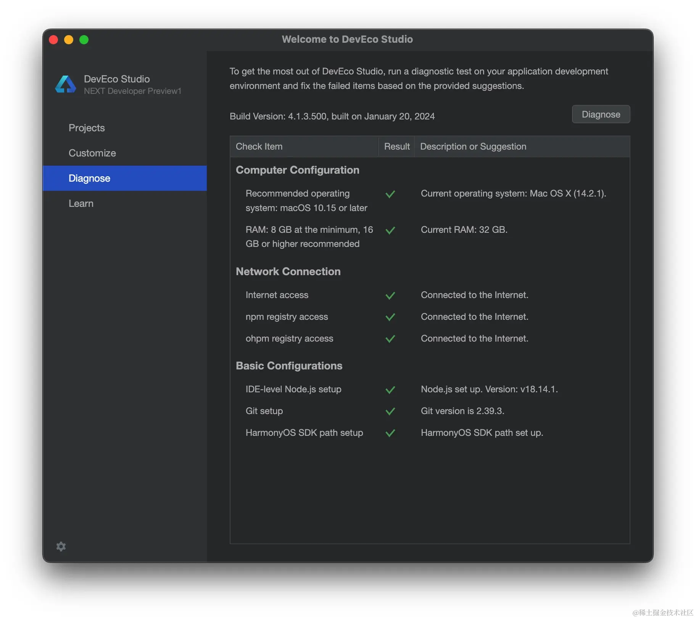Maximize the window with the green button

click(84, 40)
